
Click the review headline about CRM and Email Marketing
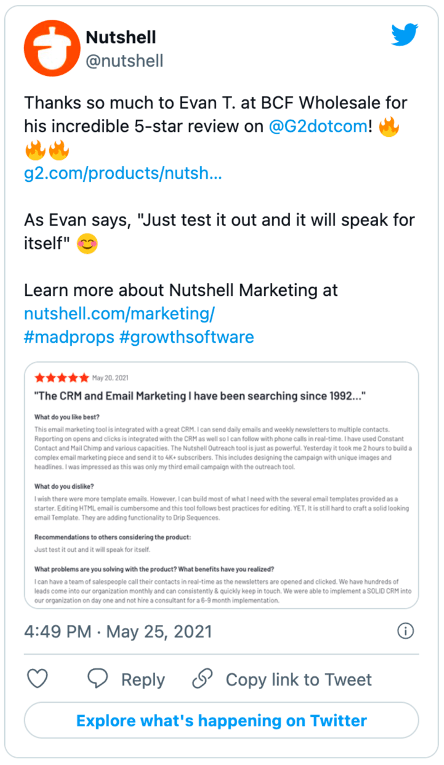click(200, 396)
